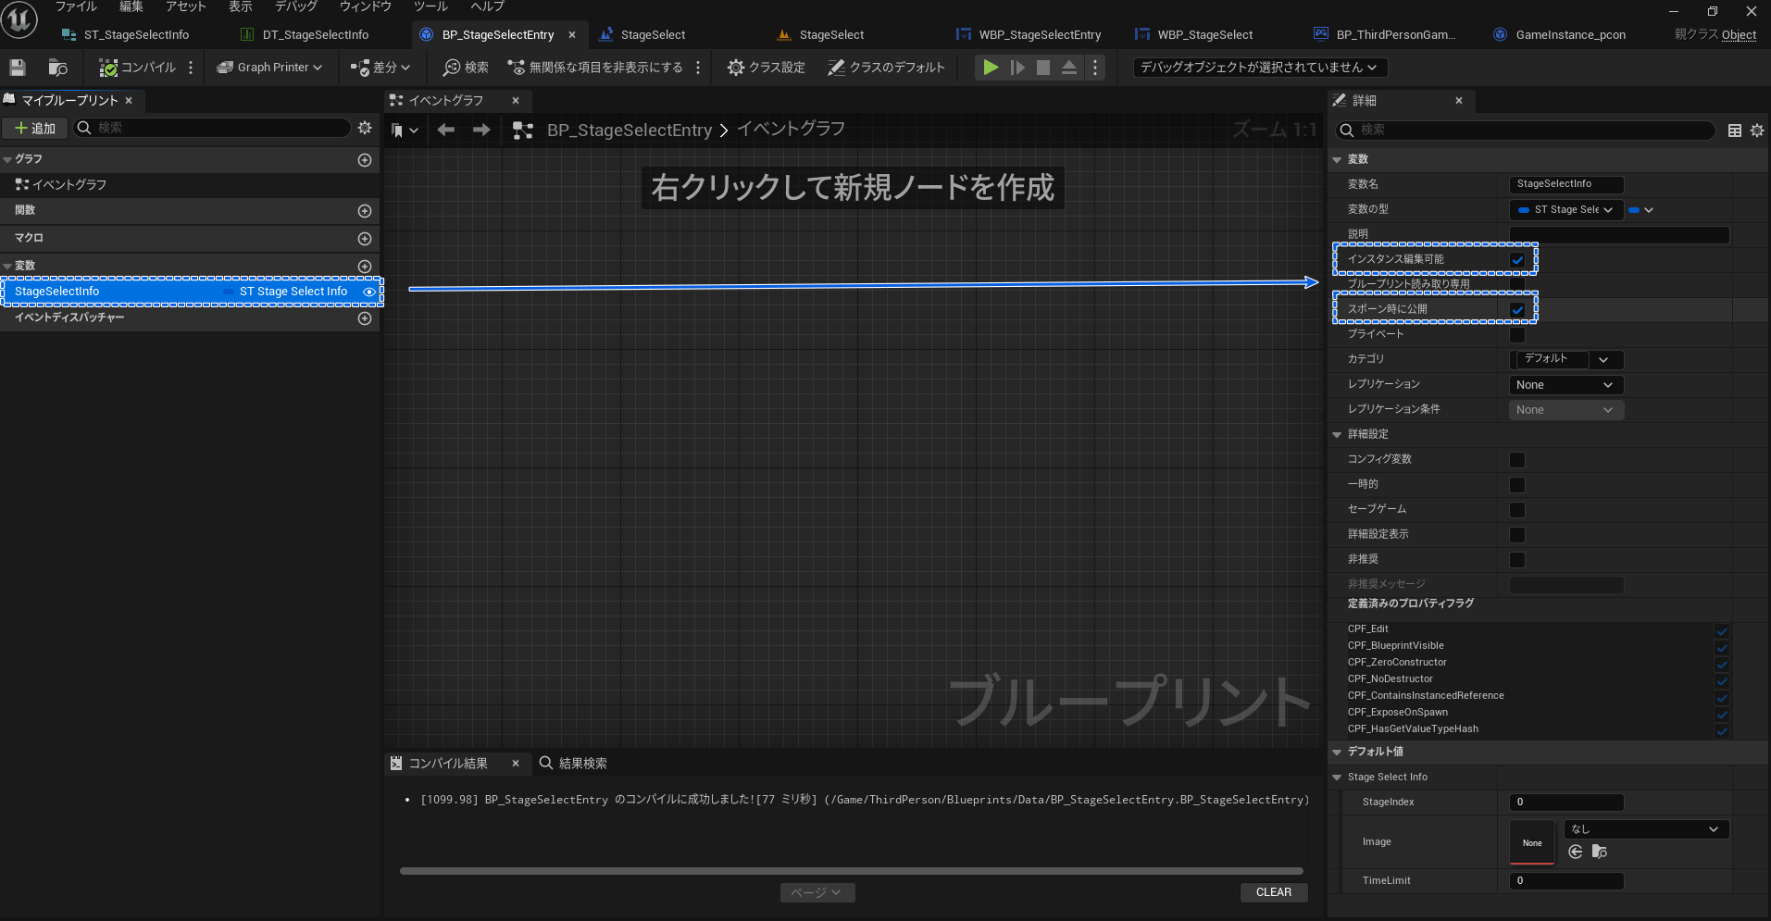The image size is (1771, 921).
Task: Start Play In Editor
Action: click(x=990, y=67)
